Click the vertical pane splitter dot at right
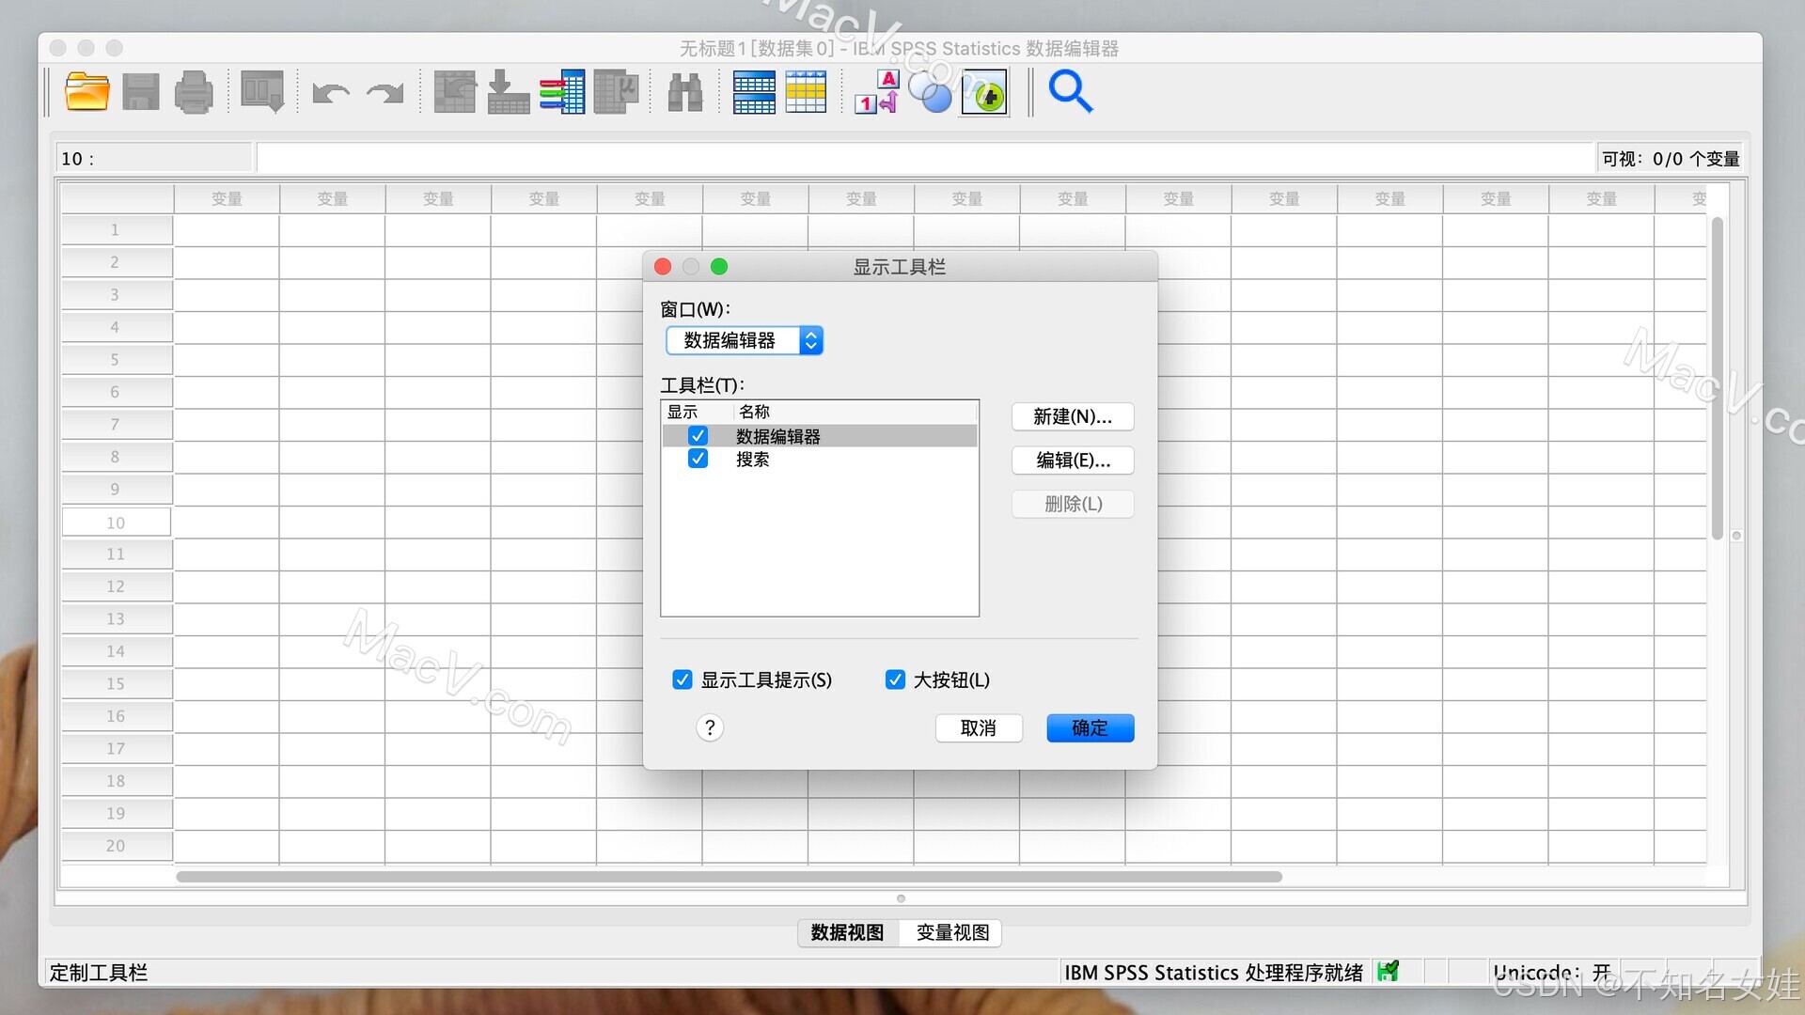This screenshot has height=1015, width=1805. (1736, 536)
